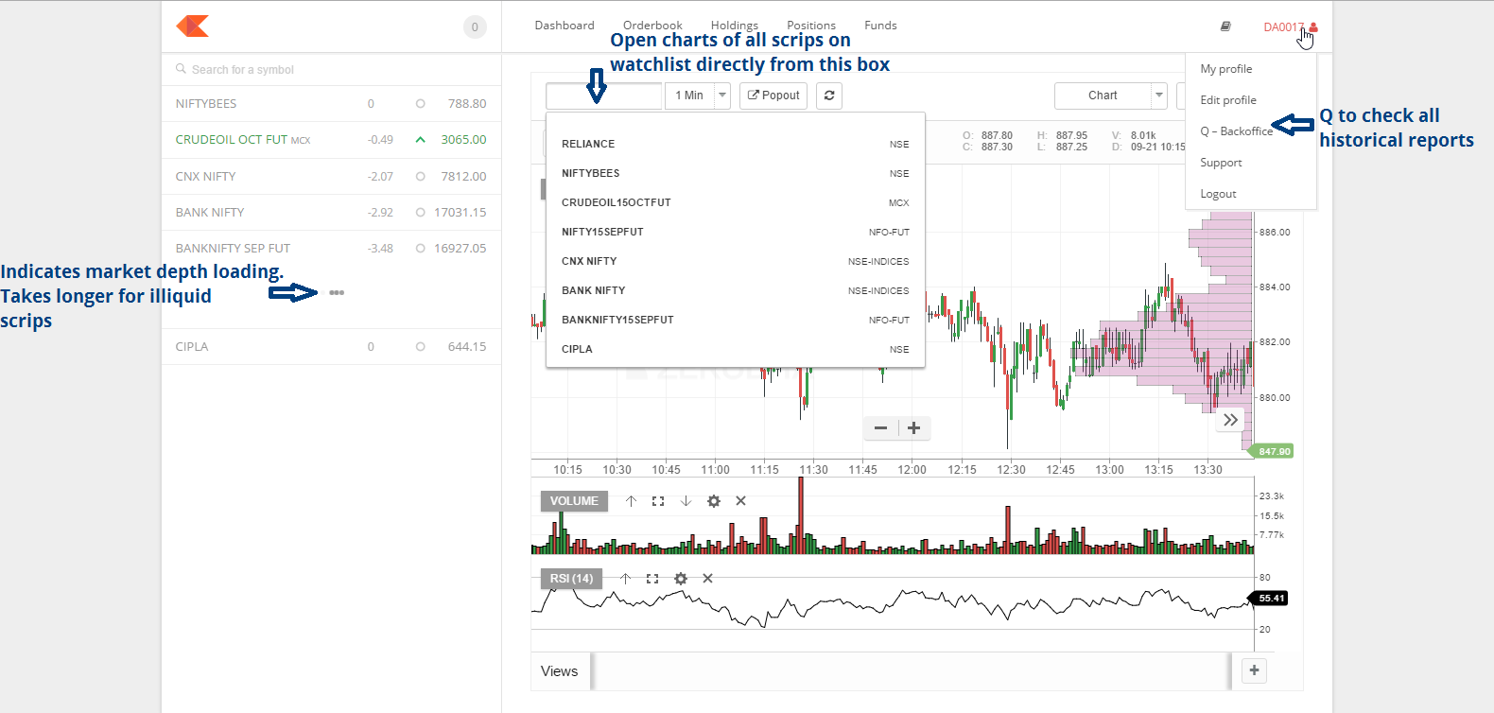Image resolution: width=1494 pixels, height=713 pixels.
Task: Choose CNX NIFTY from symbol dropdown list
Action: (x=736, y=262)
